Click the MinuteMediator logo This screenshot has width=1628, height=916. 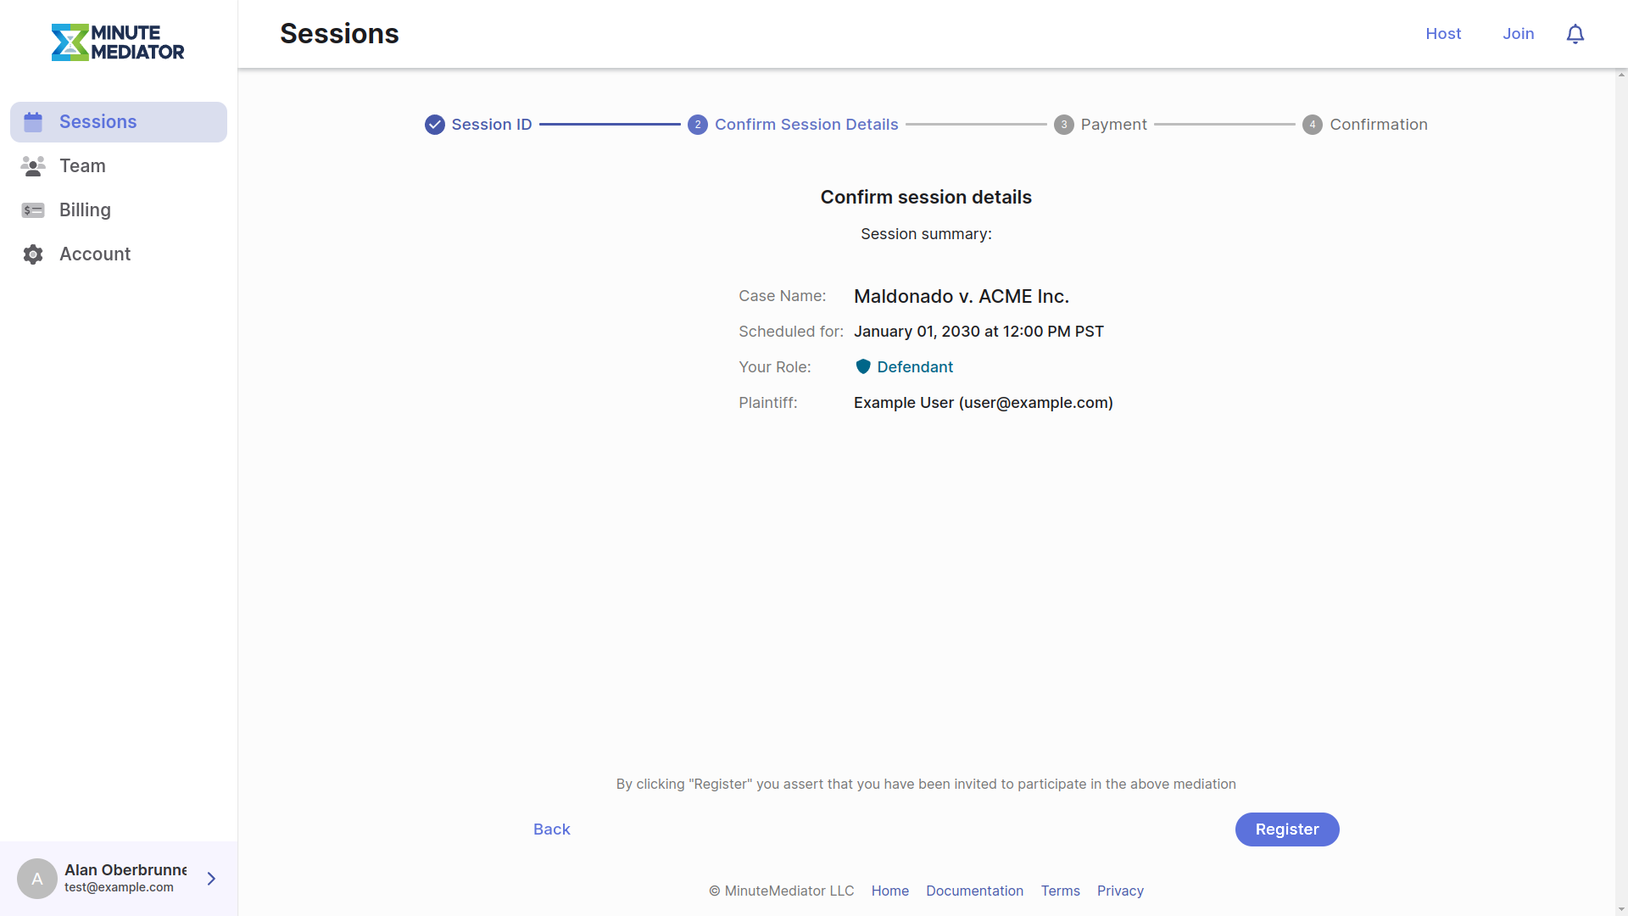(118, 42)
